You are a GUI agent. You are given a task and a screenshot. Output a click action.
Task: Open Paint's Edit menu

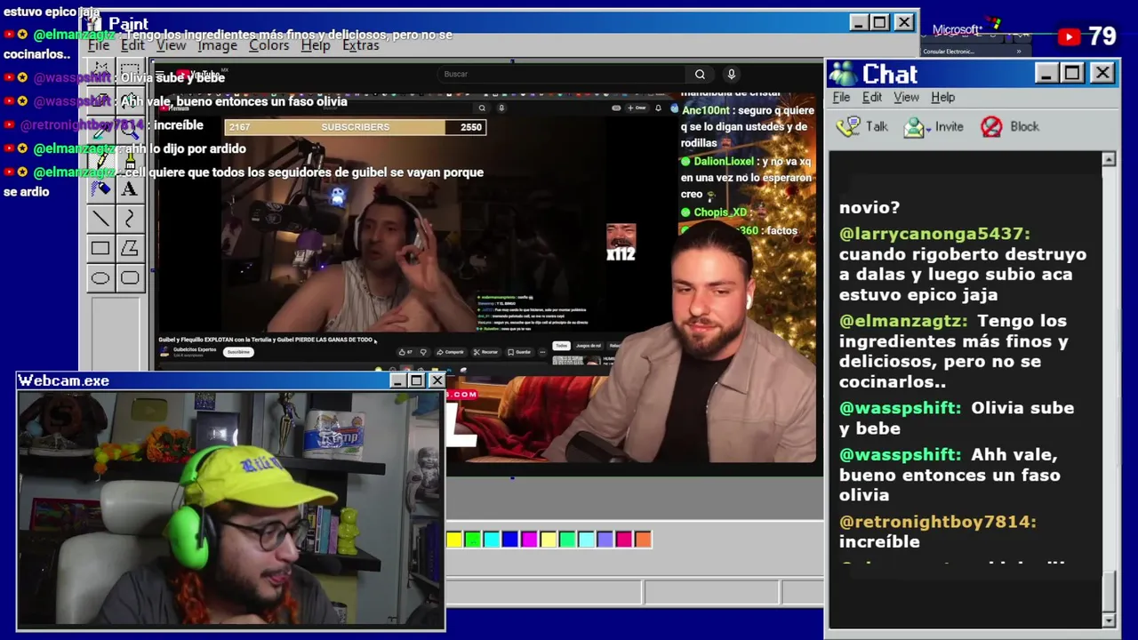(132, 45)
